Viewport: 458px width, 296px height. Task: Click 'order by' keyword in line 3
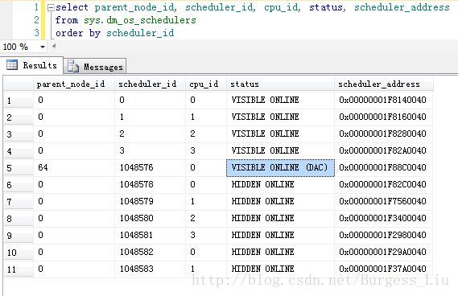78,33
